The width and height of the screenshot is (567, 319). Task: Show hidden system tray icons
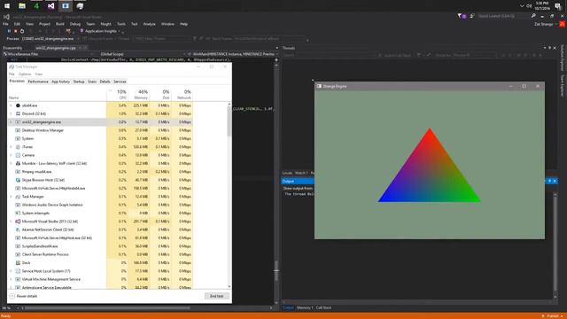[x=522, y=6]
